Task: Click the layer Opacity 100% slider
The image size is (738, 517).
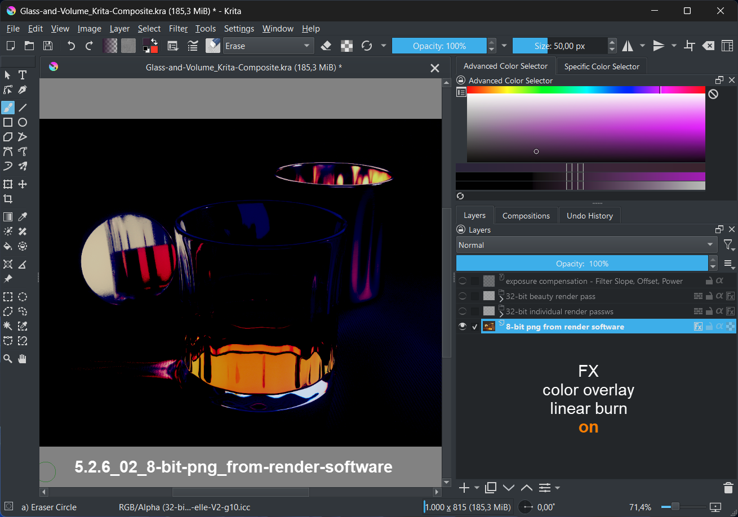Action: [x=582, y=264]
